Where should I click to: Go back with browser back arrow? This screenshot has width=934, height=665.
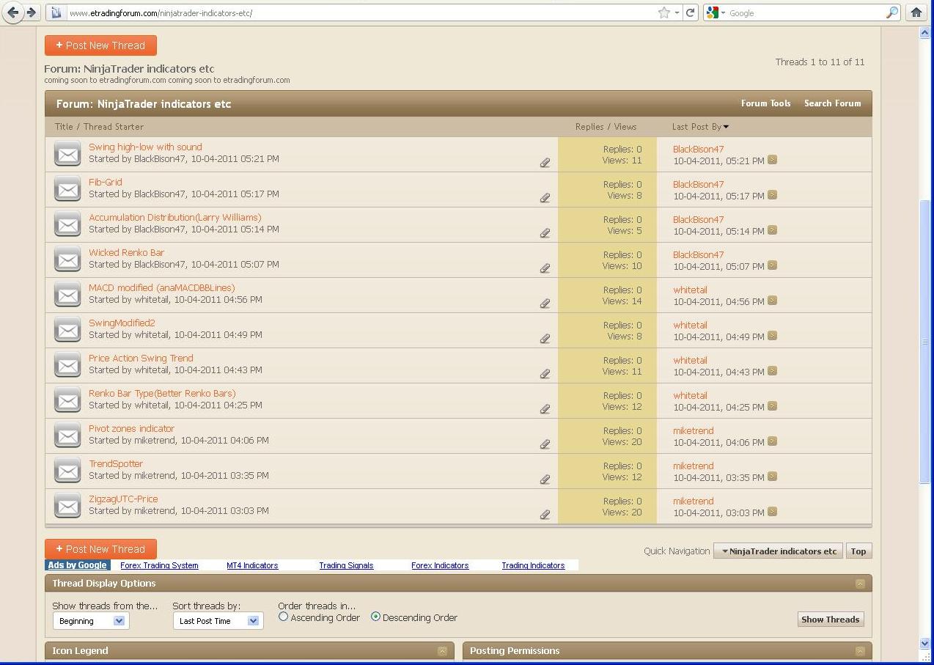[13, 12]
